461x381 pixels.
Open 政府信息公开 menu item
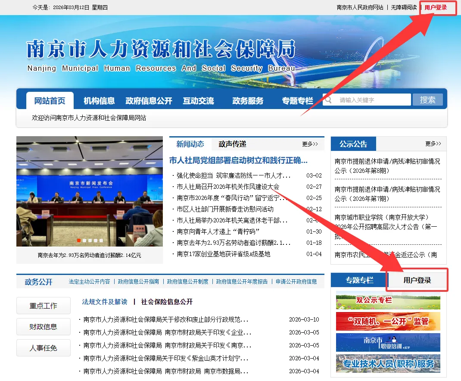click(149, 100)
